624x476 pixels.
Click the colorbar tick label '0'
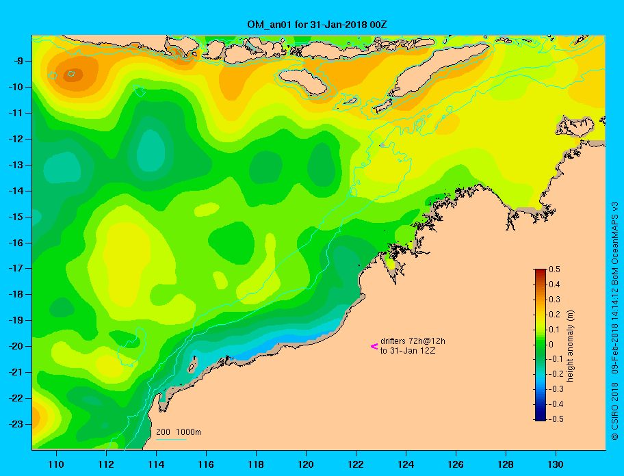tap(551, 345)
